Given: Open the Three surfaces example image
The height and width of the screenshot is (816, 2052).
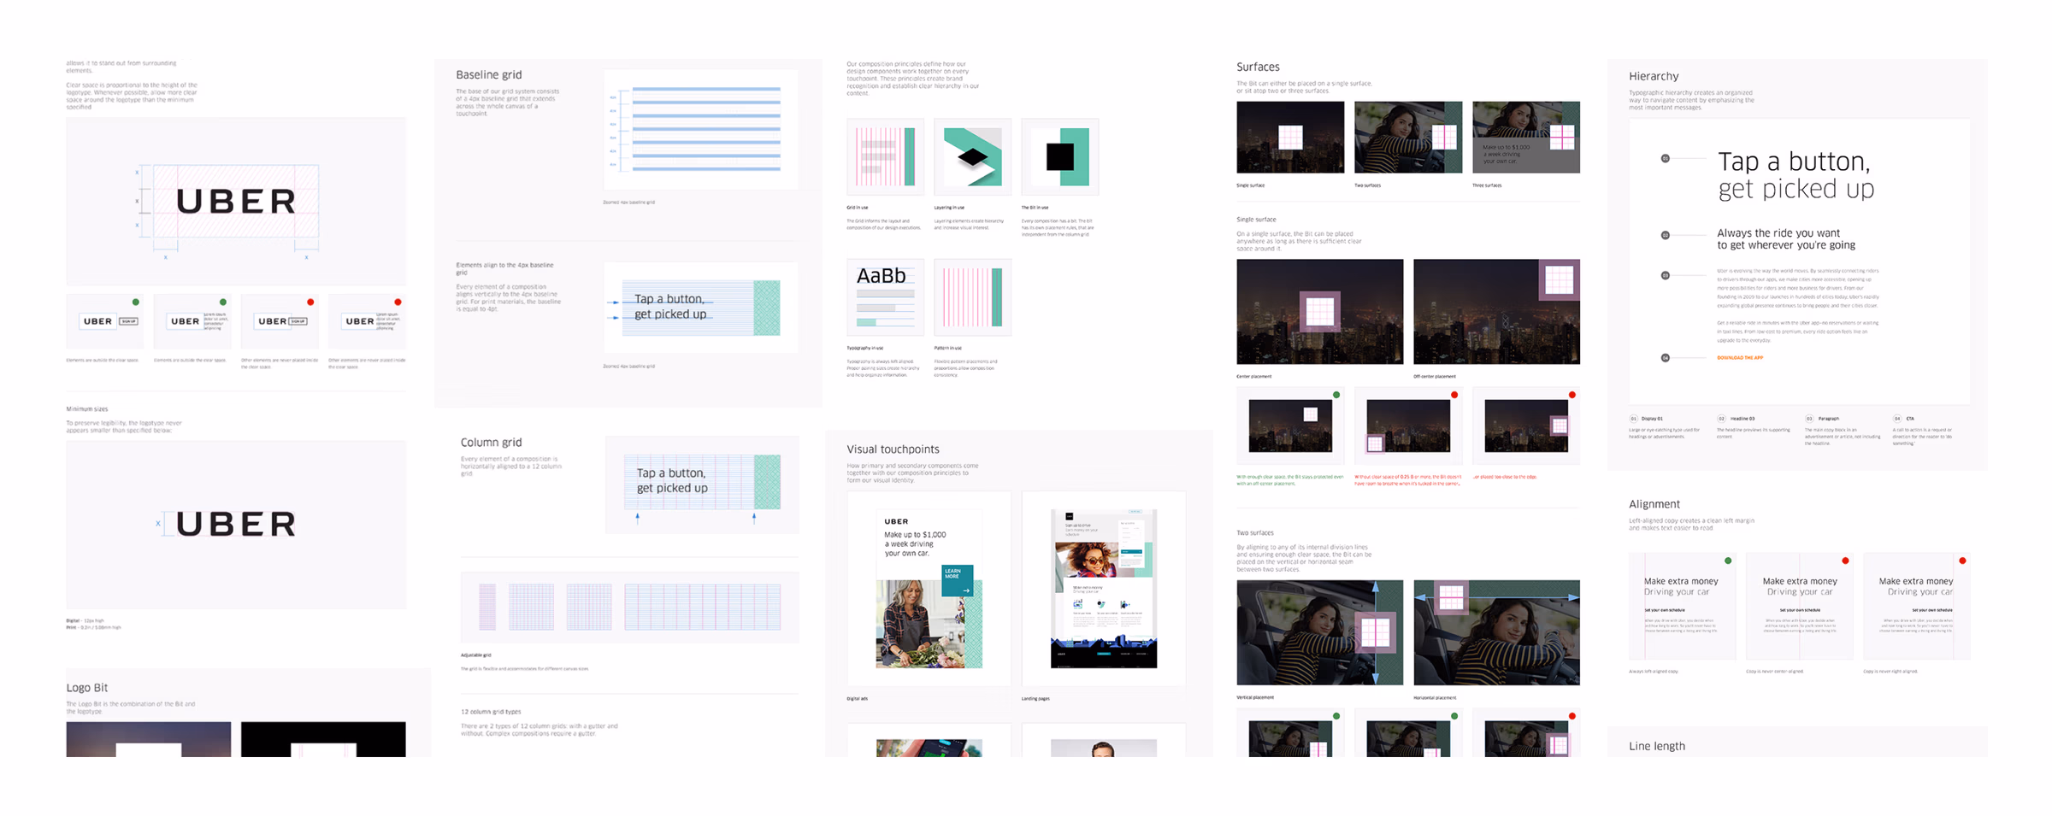Looking at the screenshot, I should [x=1526, y=138].
